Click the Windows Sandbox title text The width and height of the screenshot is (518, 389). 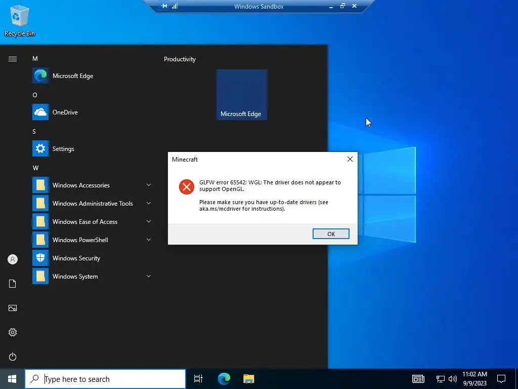pos(258,6)
